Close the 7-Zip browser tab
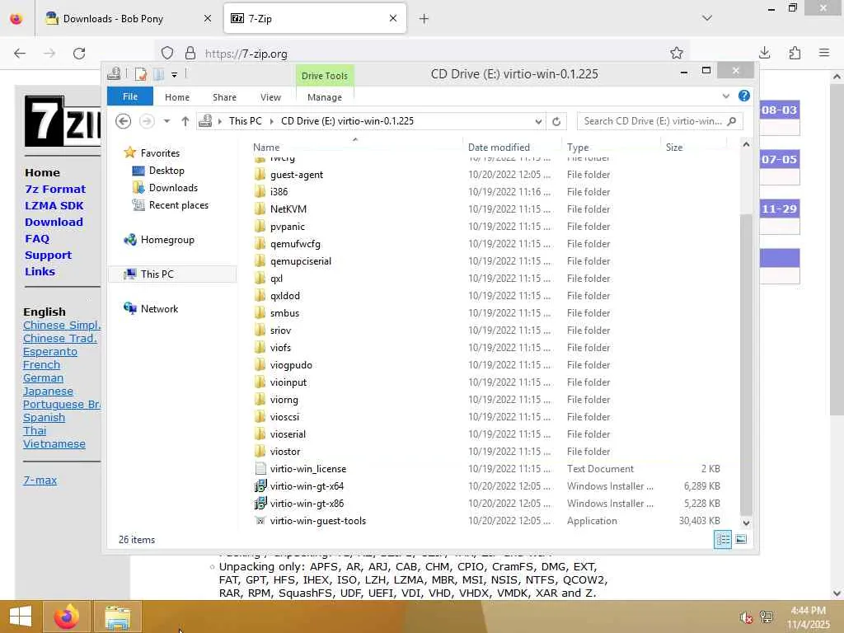 (x=393, y=18)
